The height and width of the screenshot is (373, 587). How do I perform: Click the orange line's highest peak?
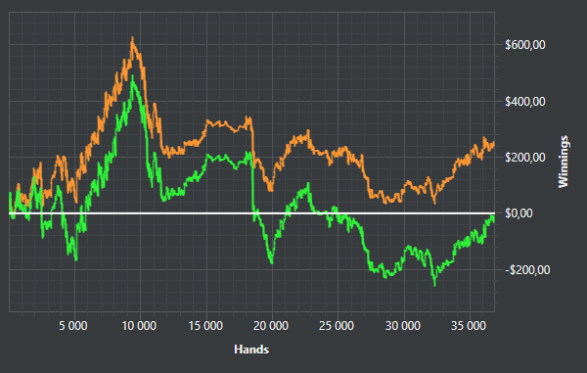click(132, 37)
